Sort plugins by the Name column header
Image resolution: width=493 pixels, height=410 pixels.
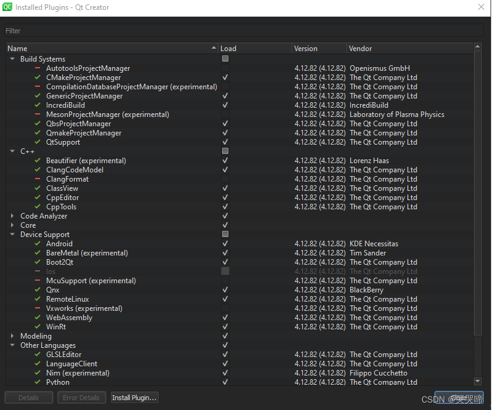112,49
